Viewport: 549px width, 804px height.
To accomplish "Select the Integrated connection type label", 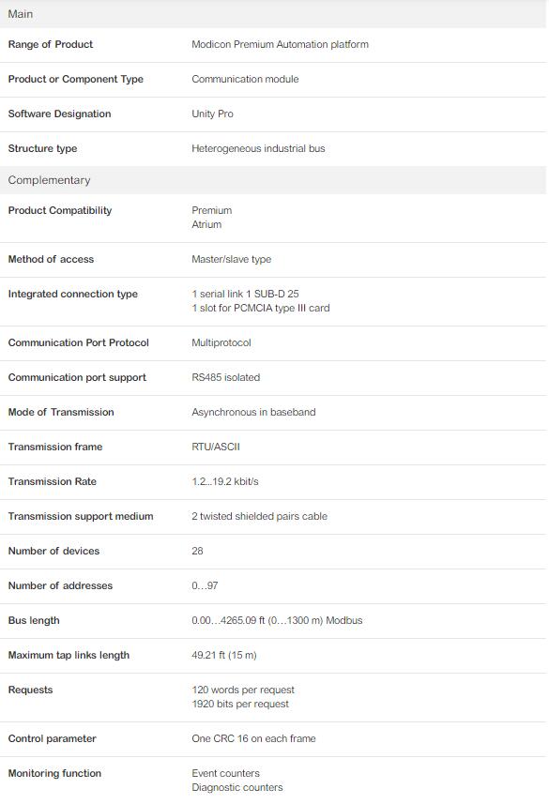I will (73, 295).
